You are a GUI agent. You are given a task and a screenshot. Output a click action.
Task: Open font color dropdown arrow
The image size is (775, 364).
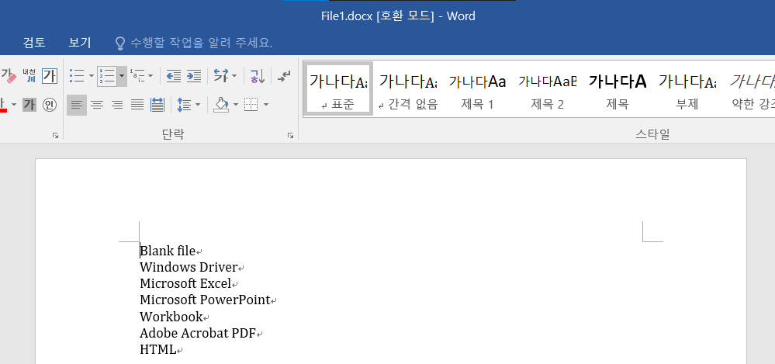[14, 104]
